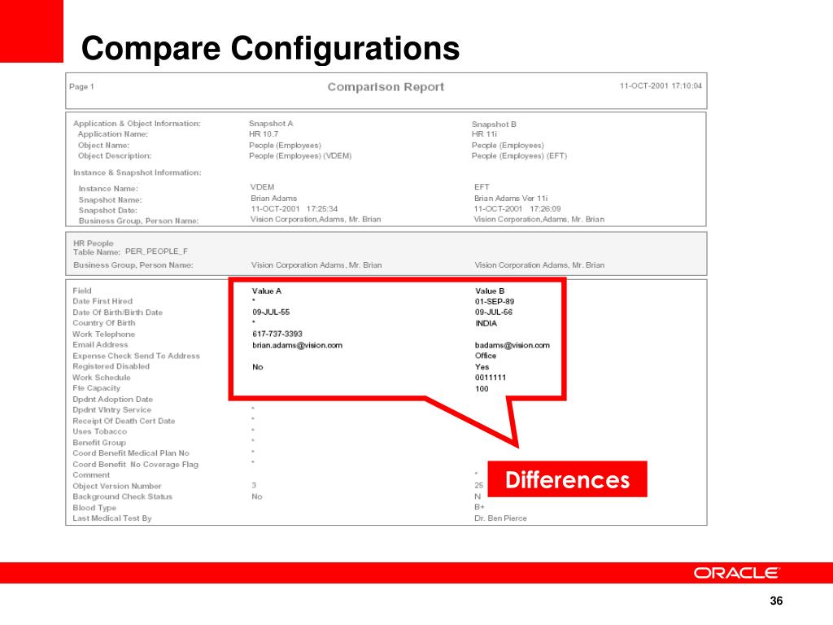Screen dimensions: 833x625
Task: Select birth date '09-JUL-55'
Action: [x=271, y=312]
